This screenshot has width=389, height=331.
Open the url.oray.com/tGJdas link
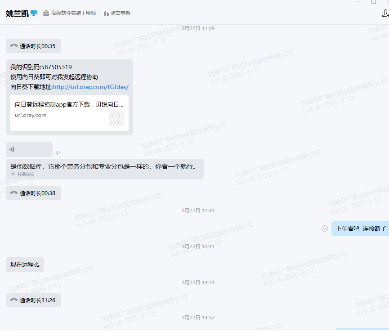point(90,87)
